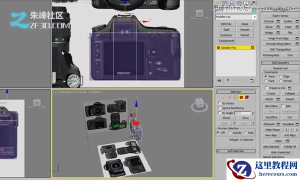Select Polygon sub-object level icon

[x=241, y=97]
